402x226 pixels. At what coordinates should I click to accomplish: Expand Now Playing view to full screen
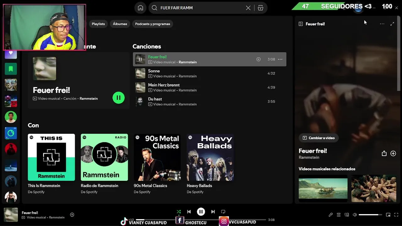point(392,24)
